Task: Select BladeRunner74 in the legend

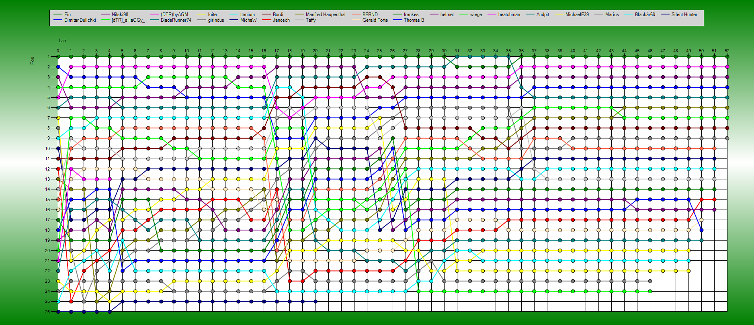Action: [x=176, y=20]
